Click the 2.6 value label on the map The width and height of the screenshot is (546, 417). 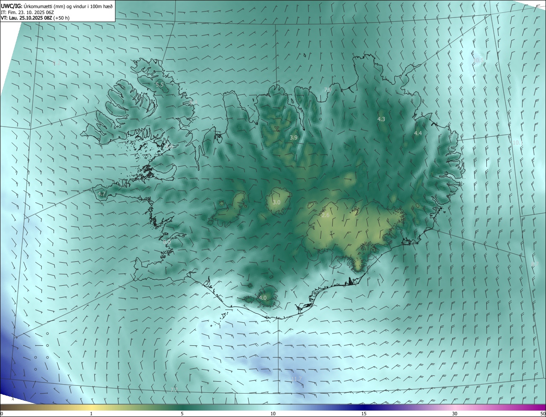[x=325, y=215]
